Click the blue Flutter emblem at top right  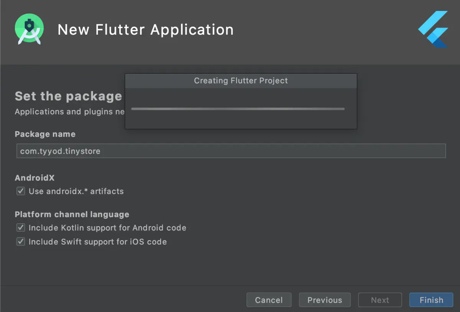tap(432, 29)
